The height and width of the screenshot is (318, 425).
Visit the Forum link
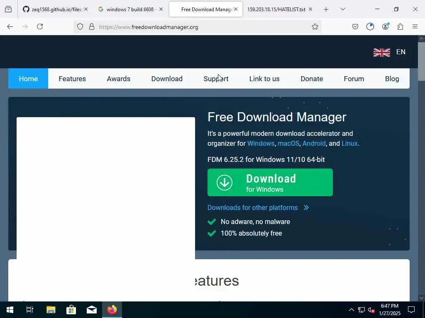(354, 79)
